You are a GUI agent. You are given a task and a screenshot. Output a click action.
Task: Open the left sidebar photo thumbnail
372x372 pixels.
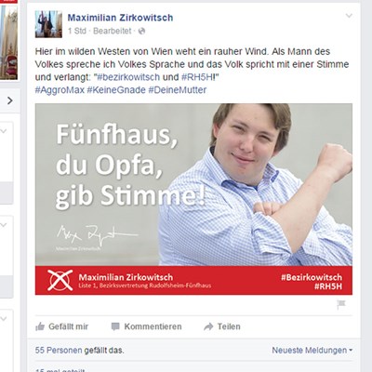(x=8, y=42)
